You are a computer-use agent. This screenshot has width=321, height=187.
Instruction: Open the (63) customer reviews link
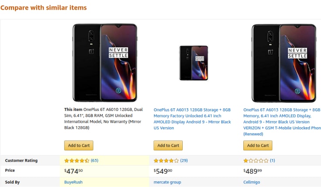(x=94, y=160)
